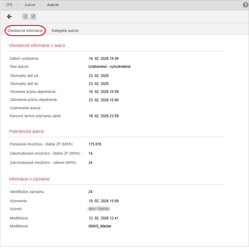249x248 pixels.
Task: Click the bold Aukcie breadcrumb item
Action: click(x=53, y=5)
